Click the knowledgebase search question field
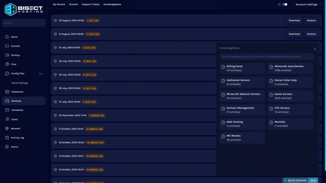 pos(267,57)
